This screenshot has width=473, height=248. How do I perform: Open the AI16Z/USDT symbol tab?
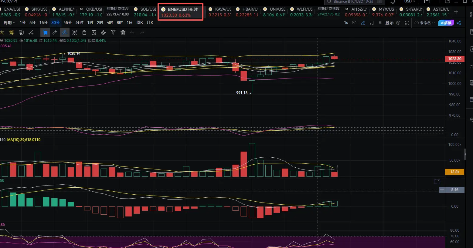click(x=356, y=12)
